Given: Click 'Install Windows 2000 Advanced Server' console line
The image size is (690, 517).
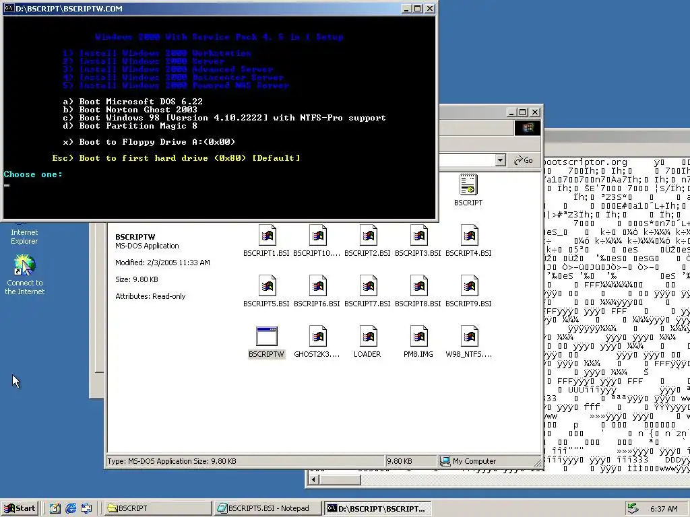Looking at the screenshot, I should [168, 69].
